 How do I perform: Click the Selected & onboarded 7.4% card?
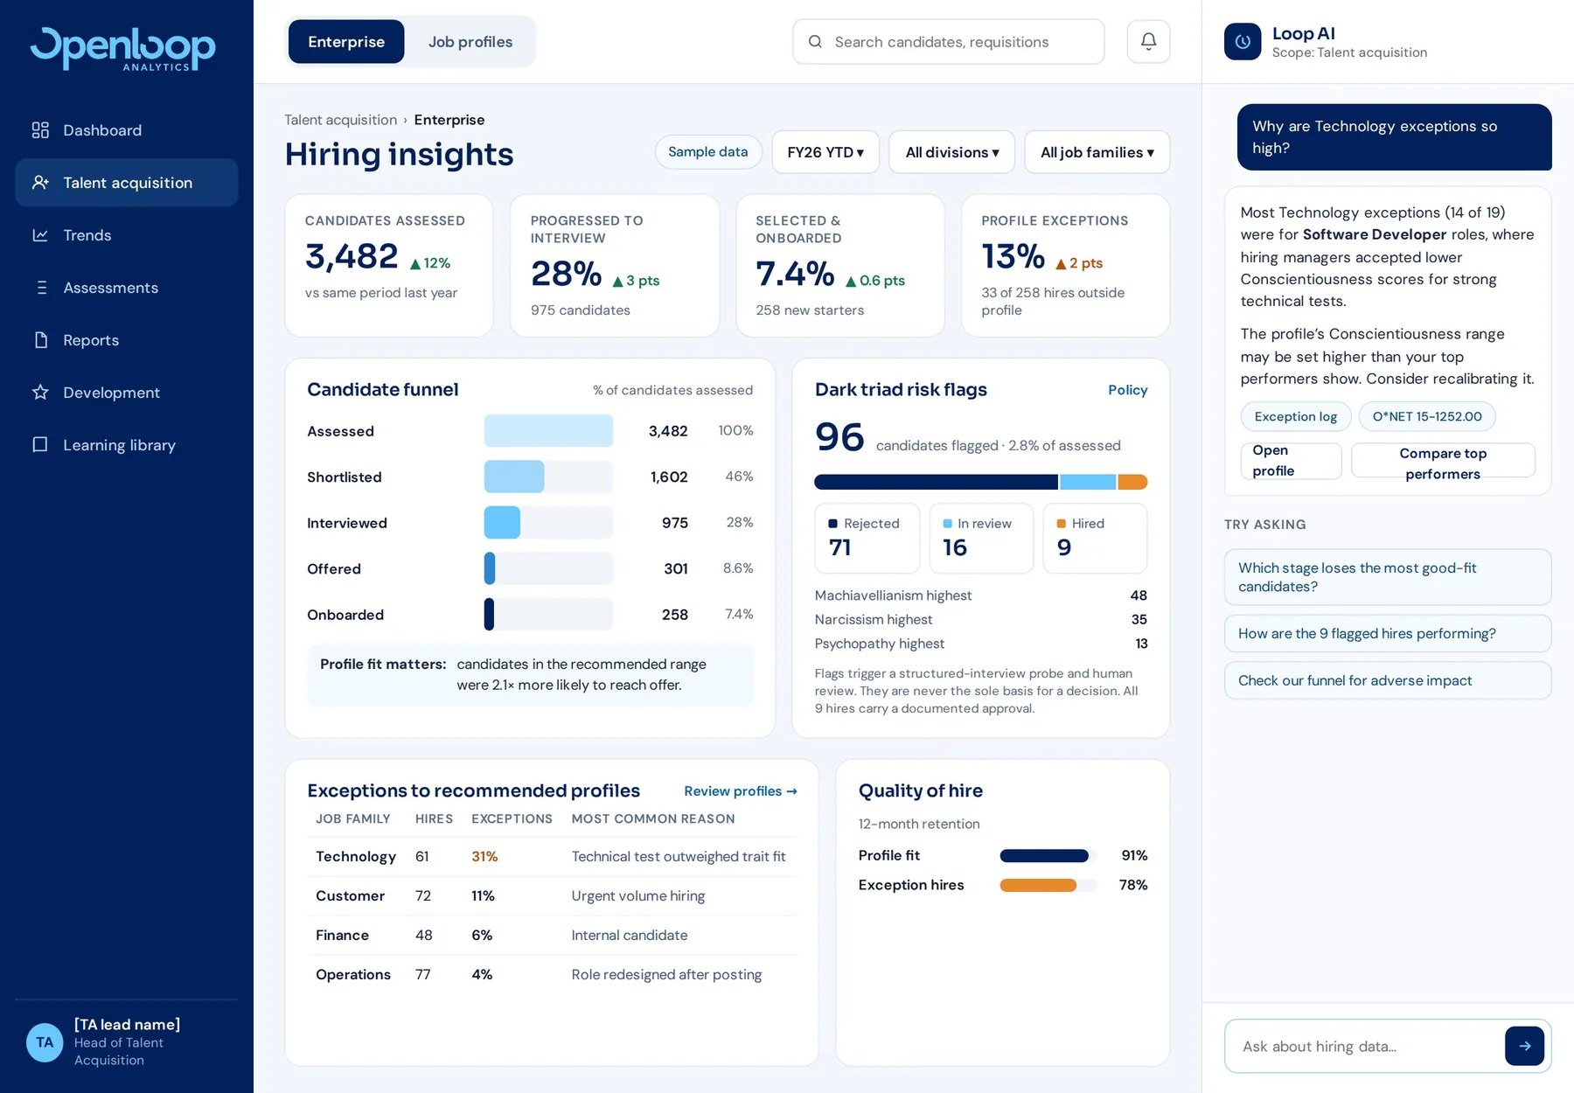(x=840, y=266)
